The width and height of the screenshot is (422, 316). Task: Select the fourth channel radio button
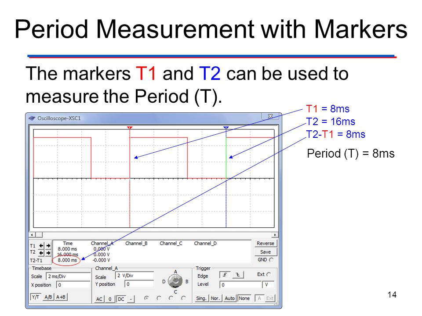click(183, 298)
